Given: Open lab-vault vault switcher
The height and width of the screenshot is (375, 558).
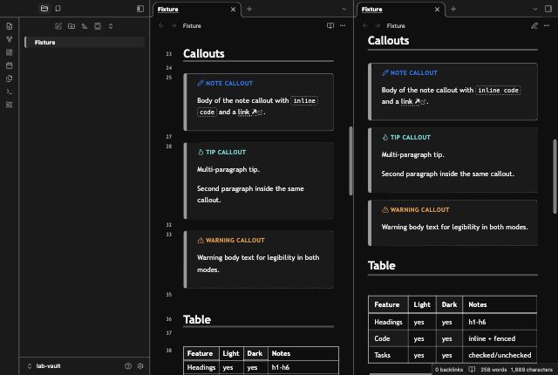Looking at the screenshot, I should pos(44,365).
